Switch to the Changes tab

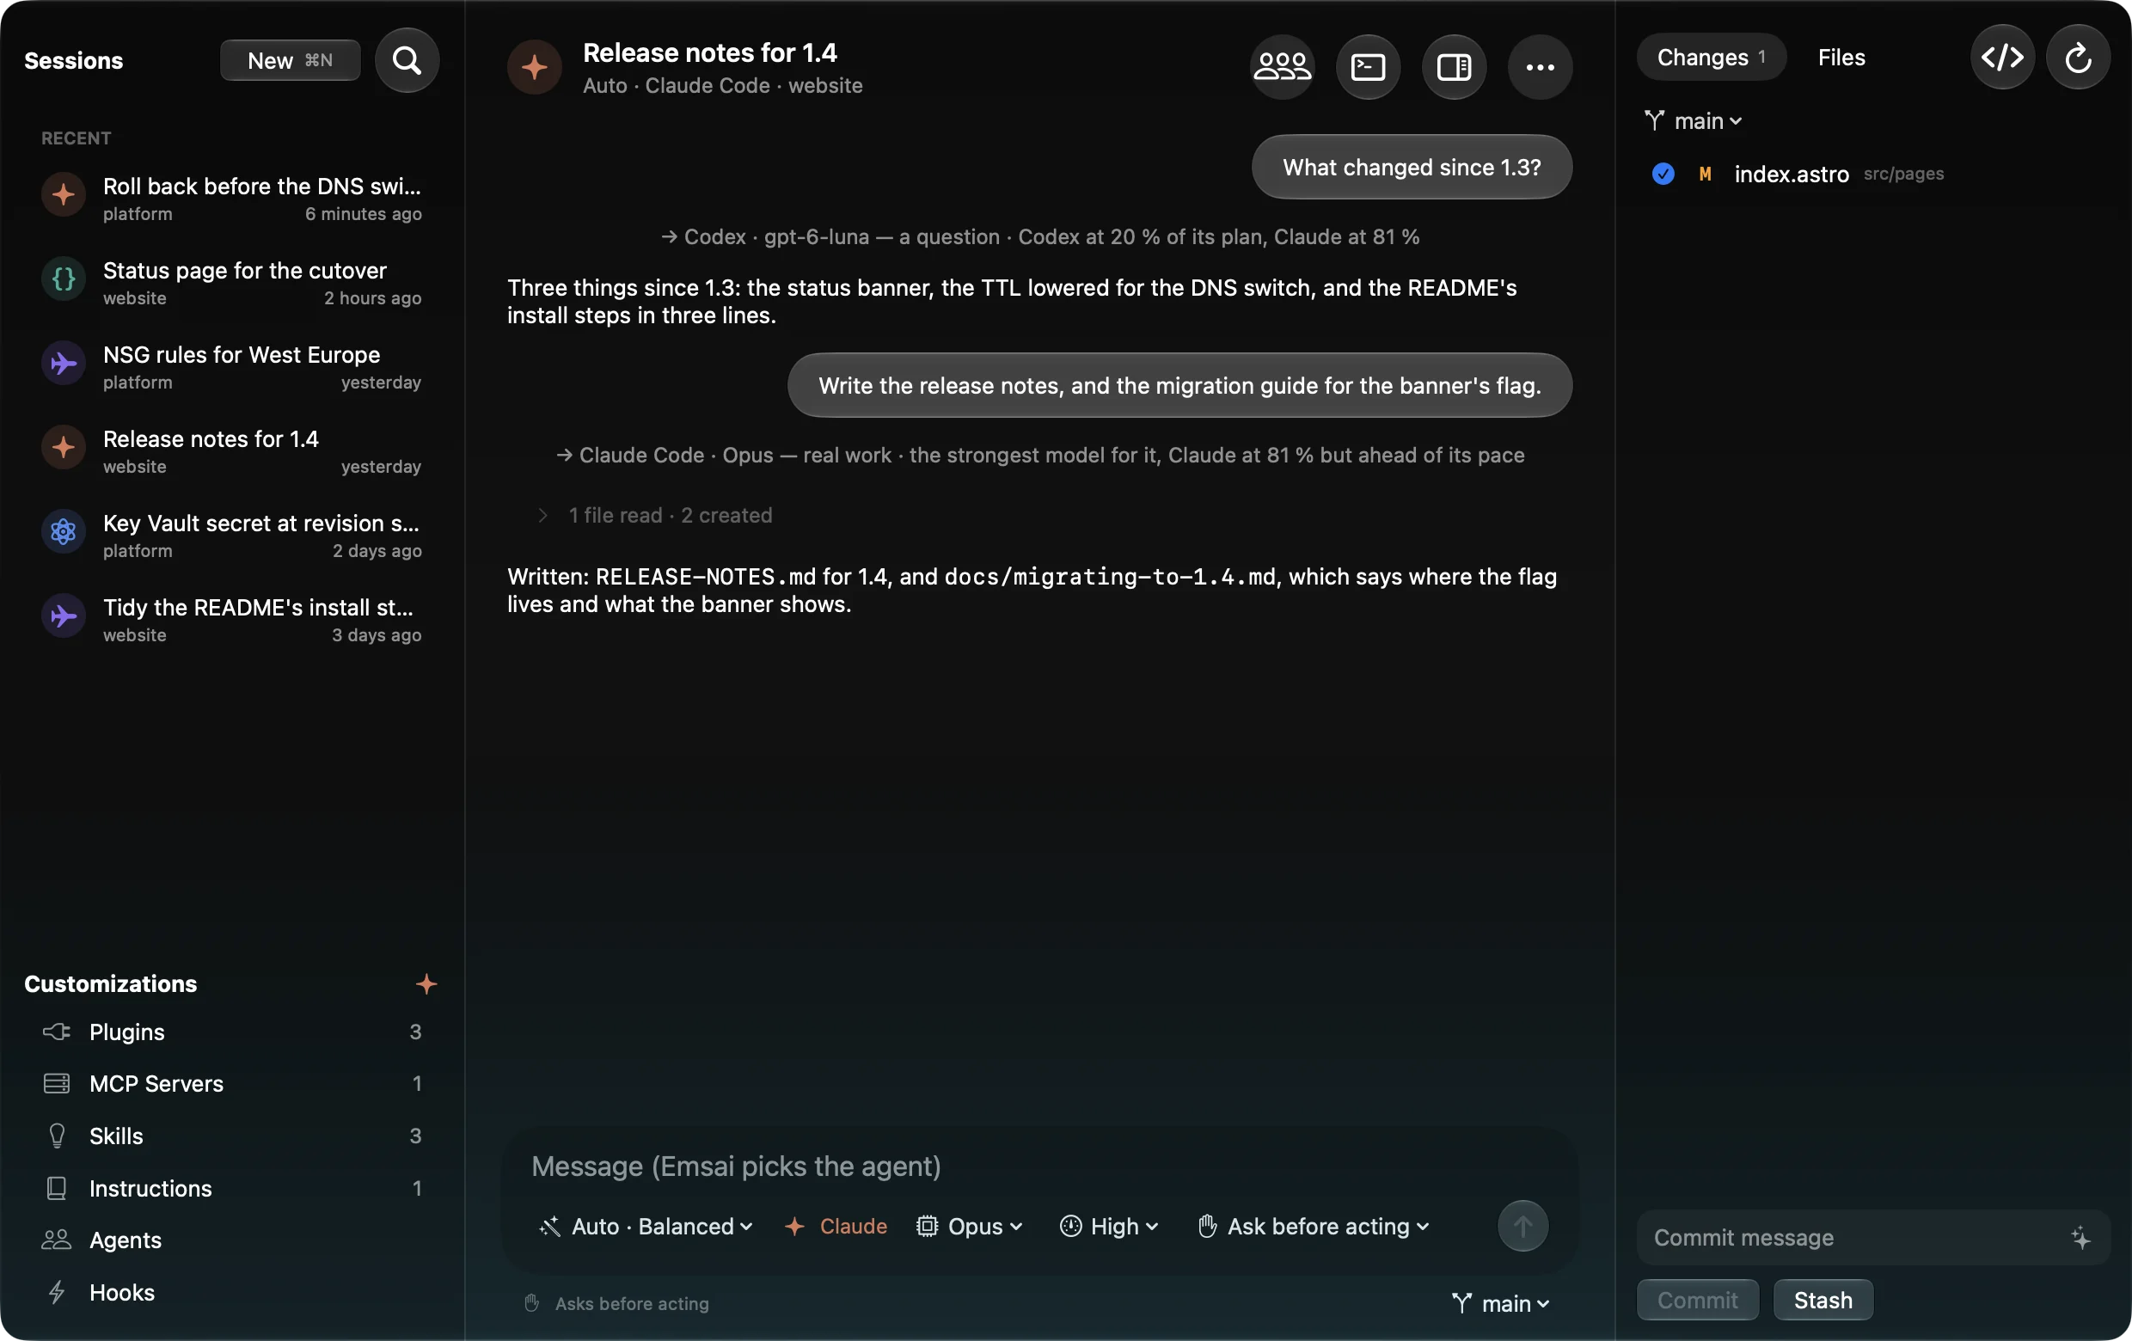click(x=1710, y=58)
